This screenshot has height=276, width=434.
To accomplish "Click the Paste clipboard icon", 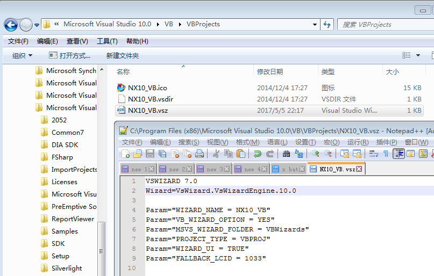I will point(241,154).
